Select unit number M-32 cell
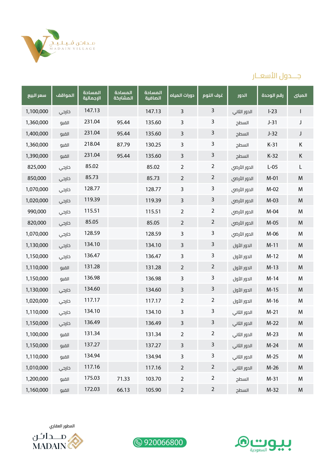Image resolution: width=335 pixels, height=474 pixels. (x=272, y=390)
